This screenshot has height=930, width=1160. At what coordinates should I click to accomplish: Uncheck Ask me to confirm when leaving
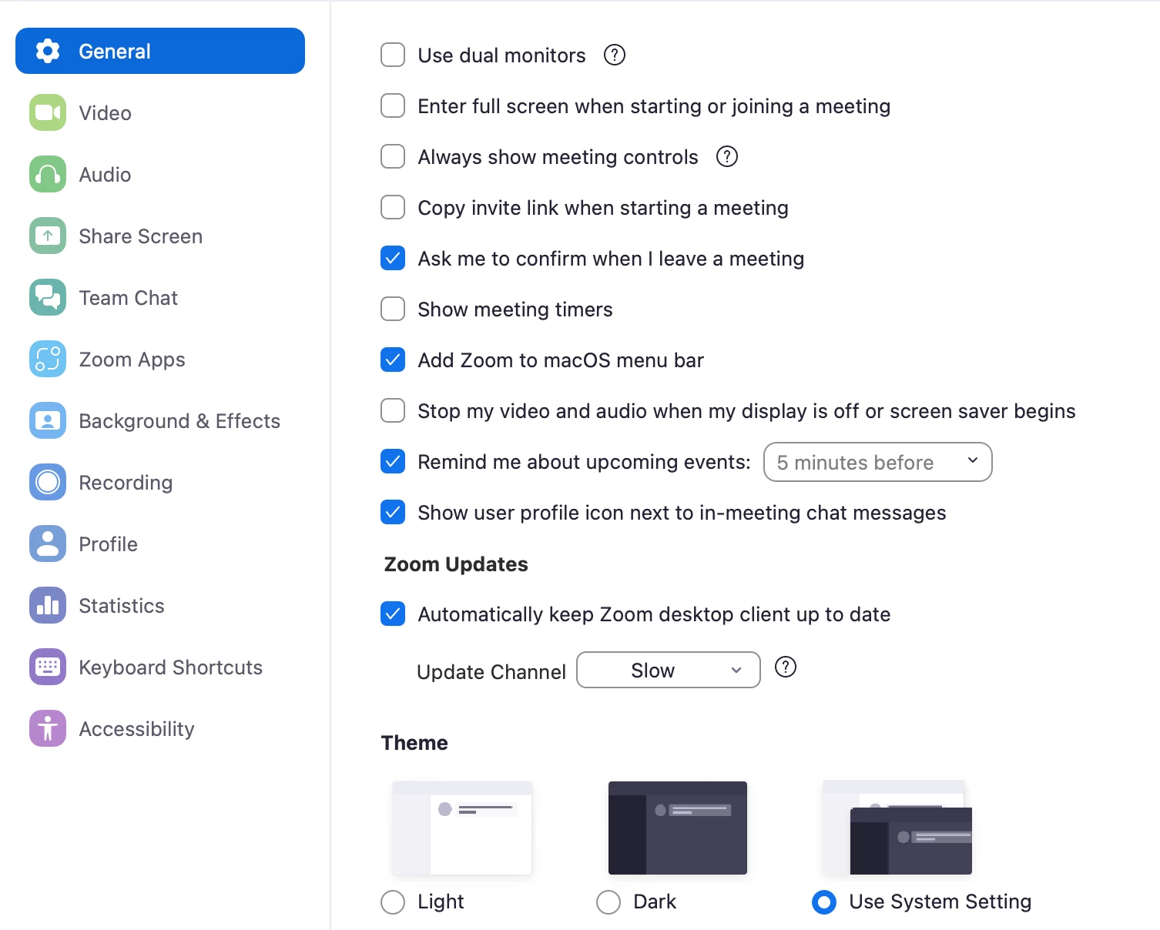[393, 258]
